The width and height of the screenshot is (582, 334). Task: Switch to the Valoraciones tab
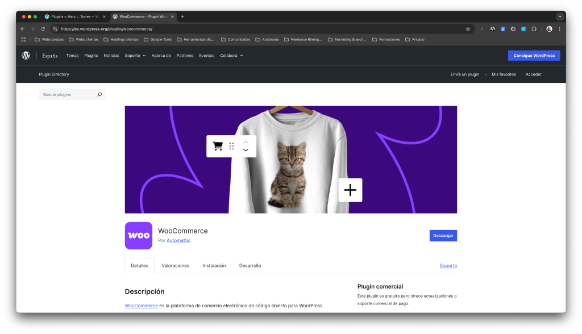[176, 265]
